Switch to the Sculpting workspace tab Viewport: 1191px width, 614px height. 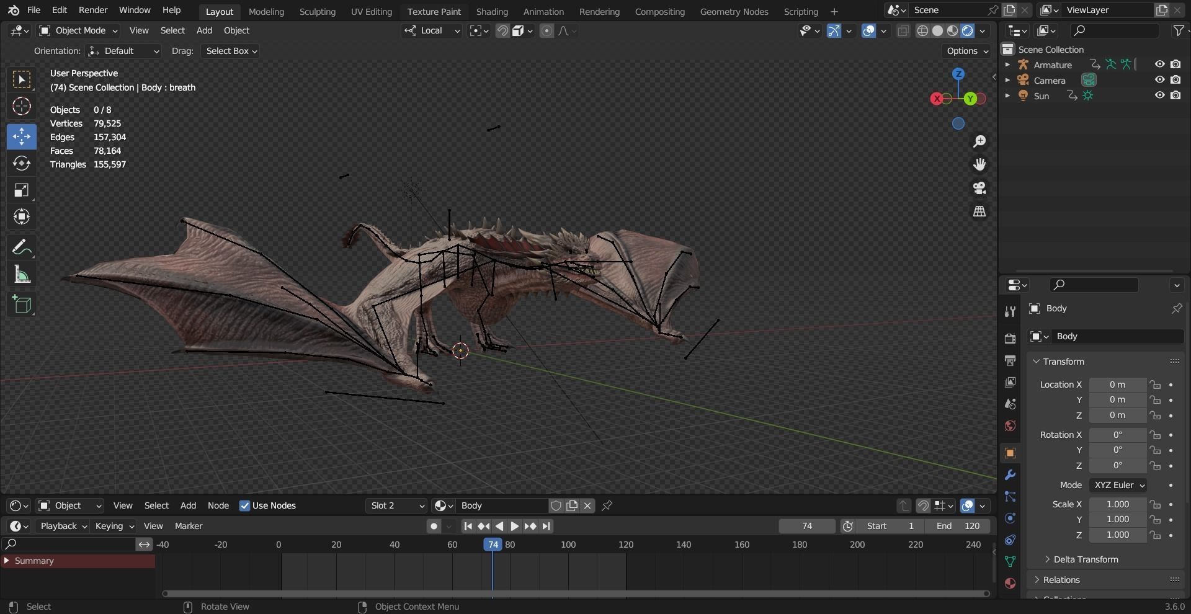317,11
